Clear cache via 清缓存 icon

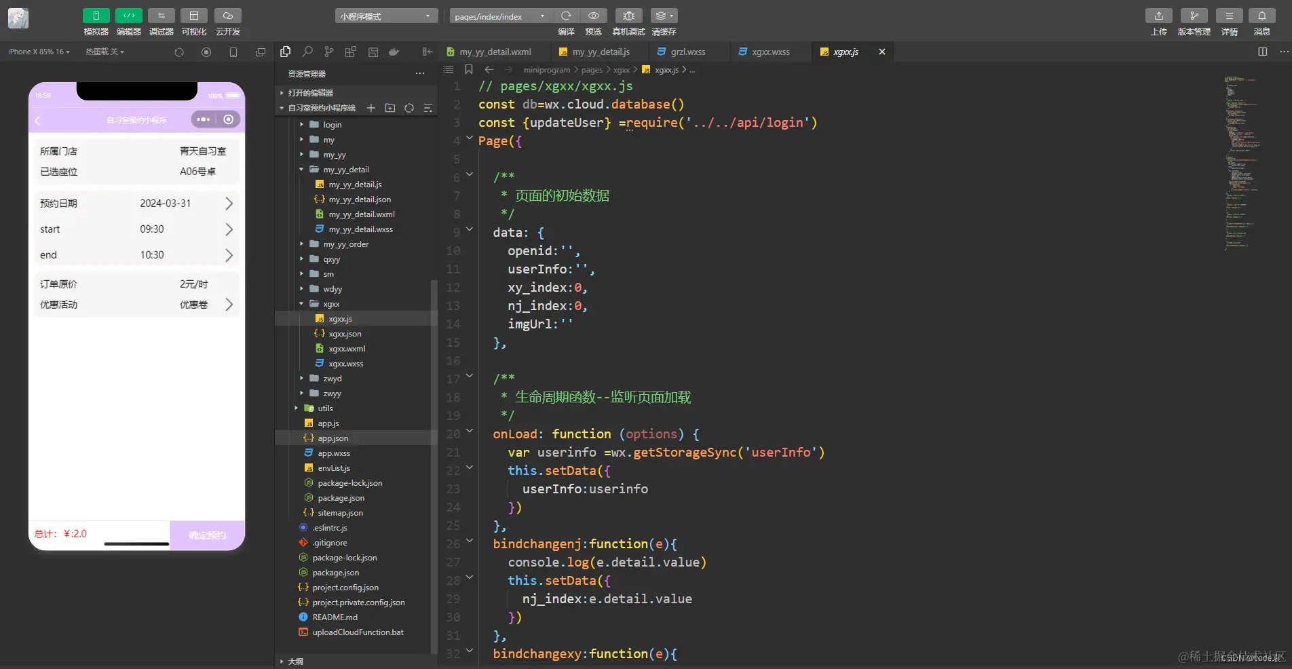pos(664,16)
